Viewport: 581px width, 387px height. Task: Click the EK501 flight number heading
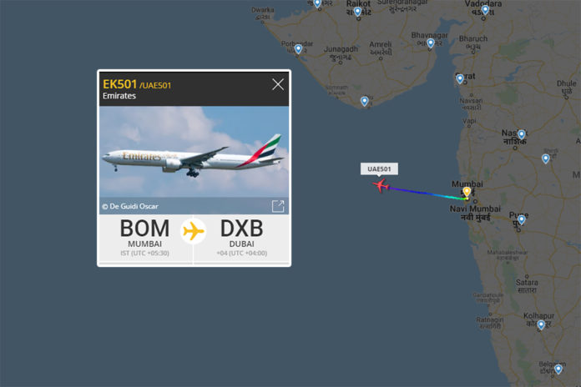pos(119,84)
